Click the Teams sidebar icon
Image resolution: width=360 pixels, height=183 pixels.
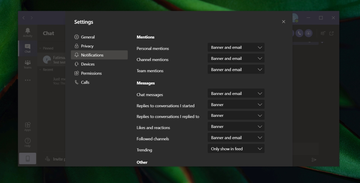pos(28,64)
